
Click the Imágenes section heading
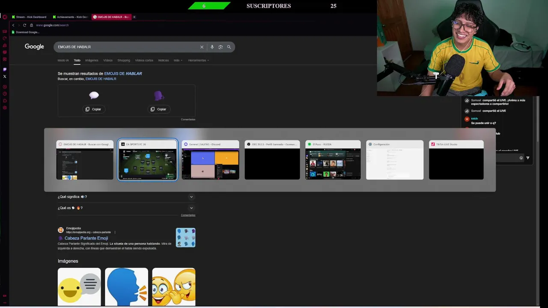(x=68, y=261)
